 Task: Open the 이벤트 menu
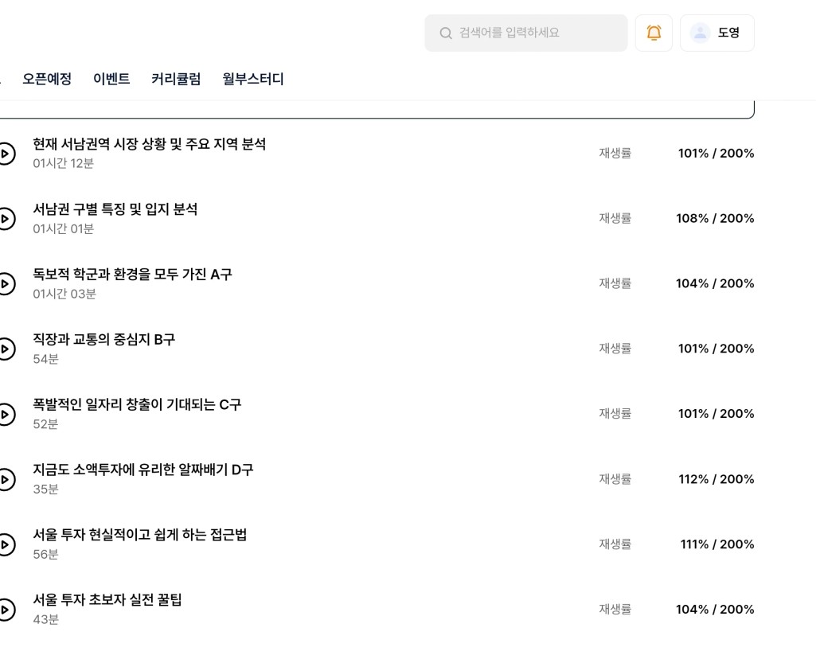[x=111, y=79]
